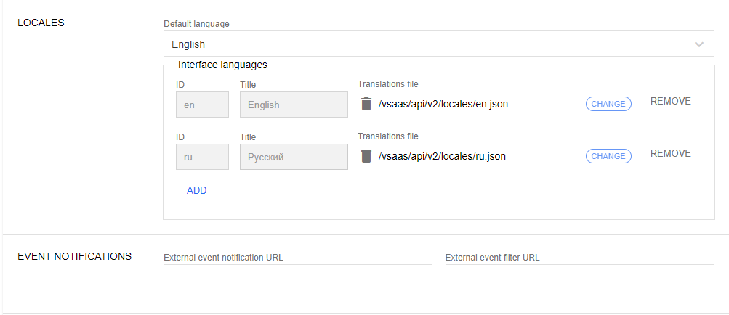Remove the English interface language
729x315 pixels.
pos(670,102)
